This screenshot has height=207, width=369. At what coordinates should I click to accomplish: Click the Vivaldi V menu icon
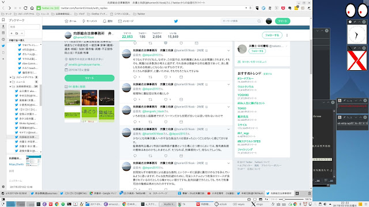3,2
